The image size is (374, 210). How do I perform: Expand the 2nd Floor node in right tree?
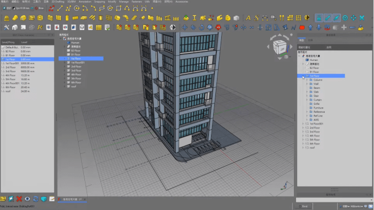click(303, 128)
